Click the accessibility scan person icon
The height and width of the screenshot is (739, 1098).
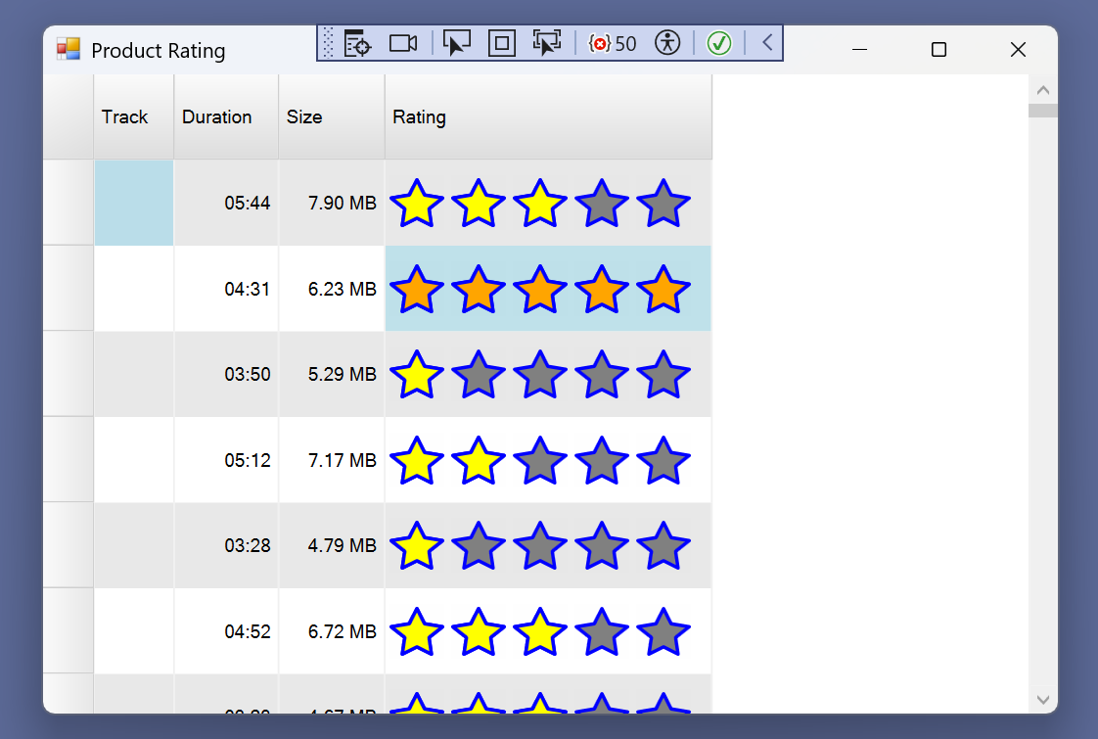667,43
